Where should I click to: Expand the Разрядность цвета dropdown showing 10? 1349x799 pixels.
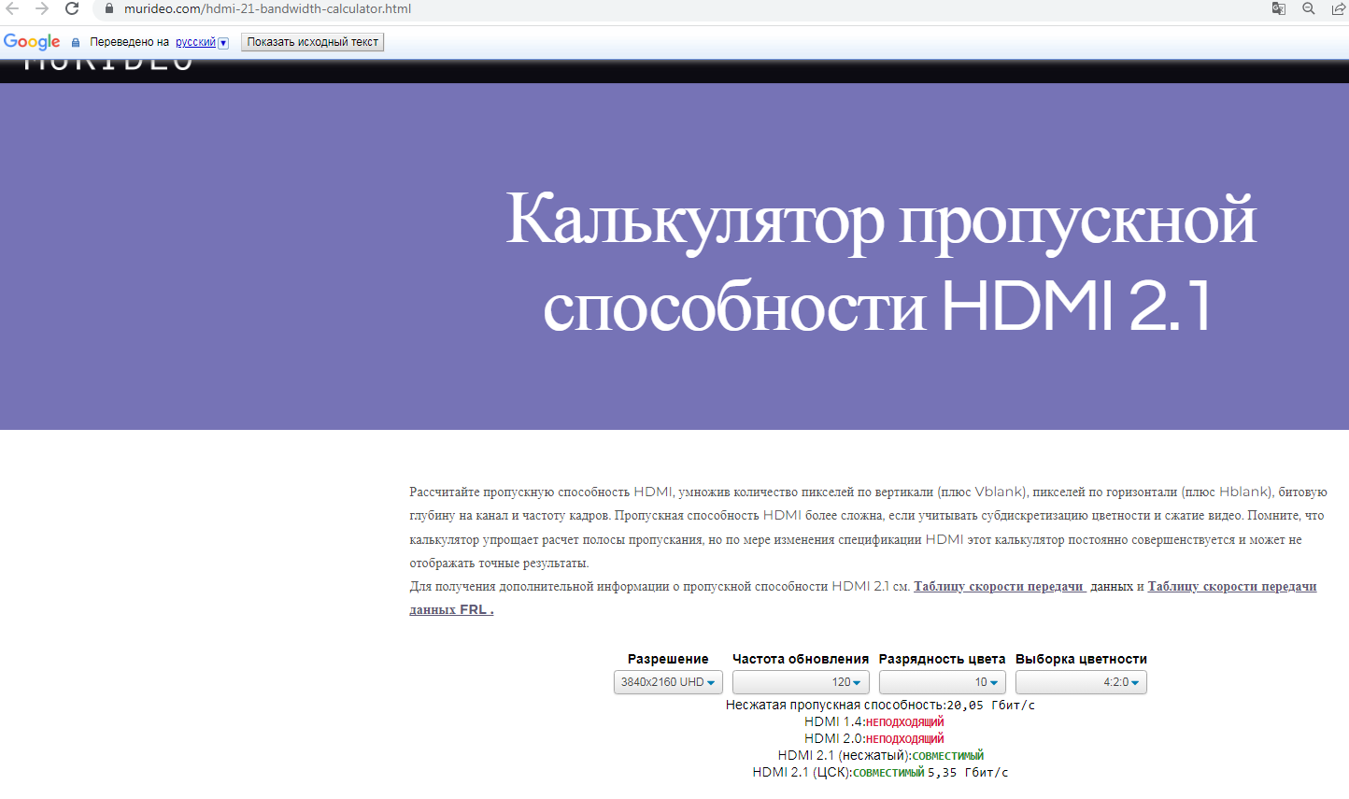pos(942,682)
